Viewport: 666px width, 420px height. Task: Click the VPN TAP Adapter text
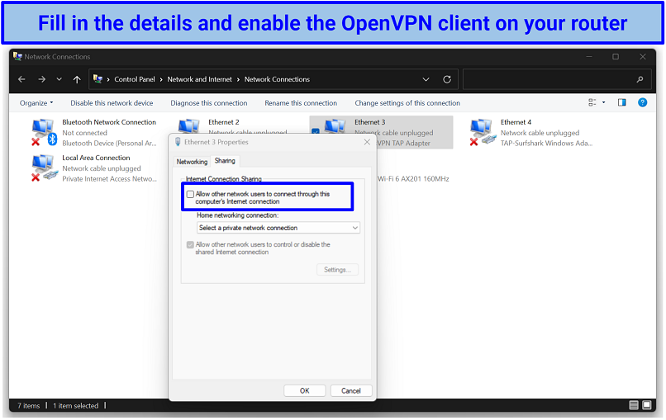[404, 144]
